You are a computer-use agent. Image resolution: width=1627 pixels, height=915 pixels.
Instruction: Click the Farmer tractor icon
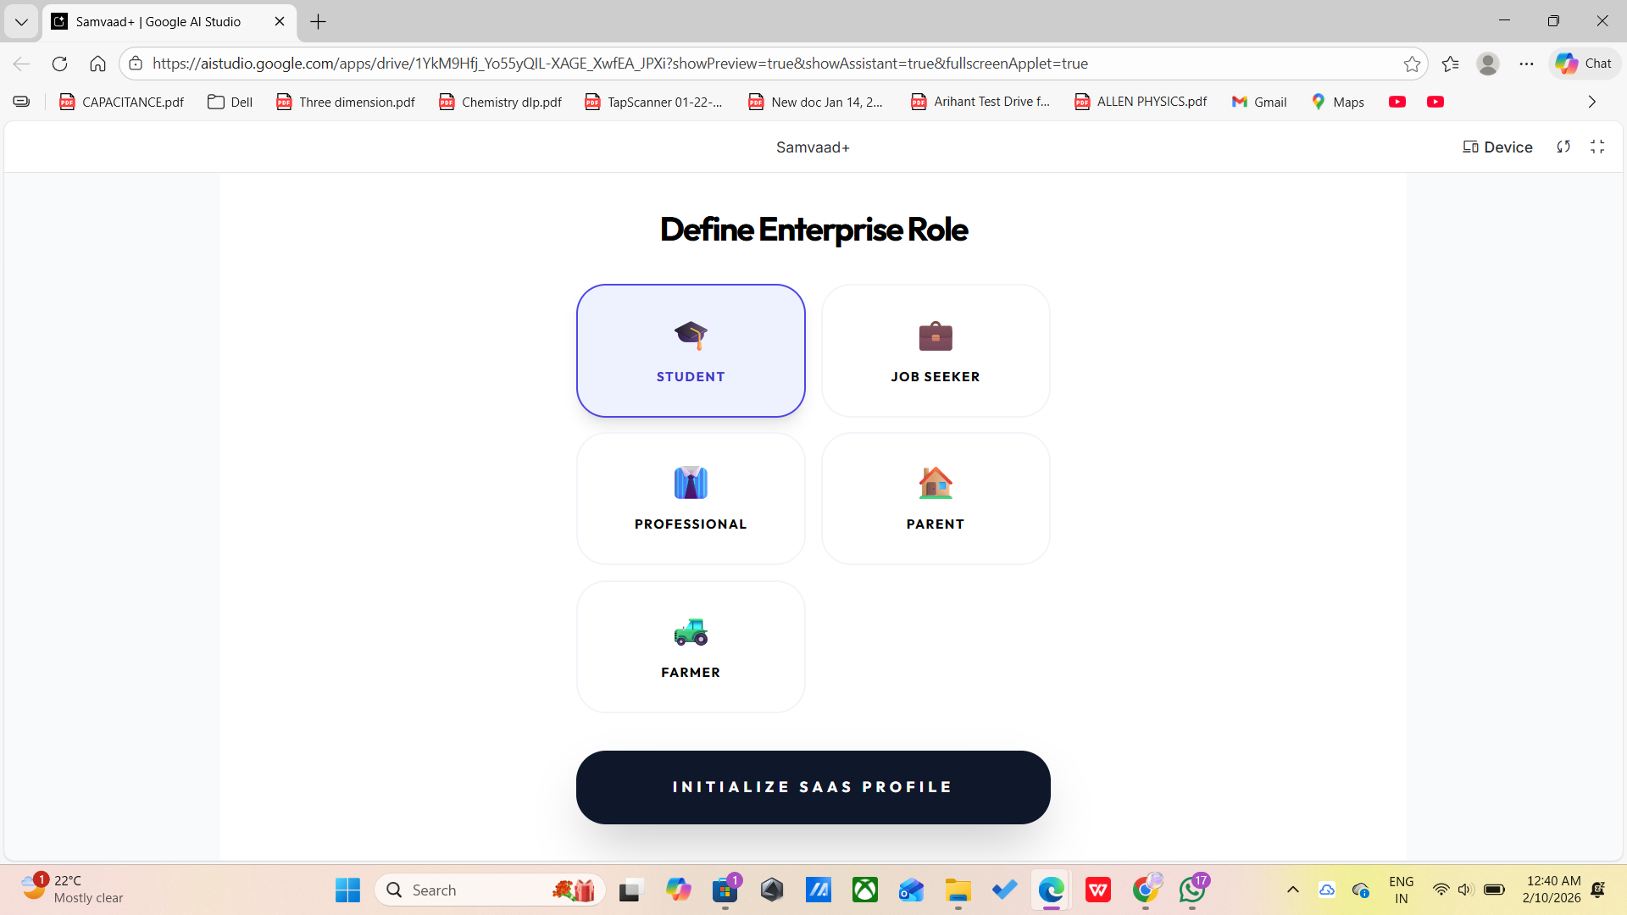(691, 632)
